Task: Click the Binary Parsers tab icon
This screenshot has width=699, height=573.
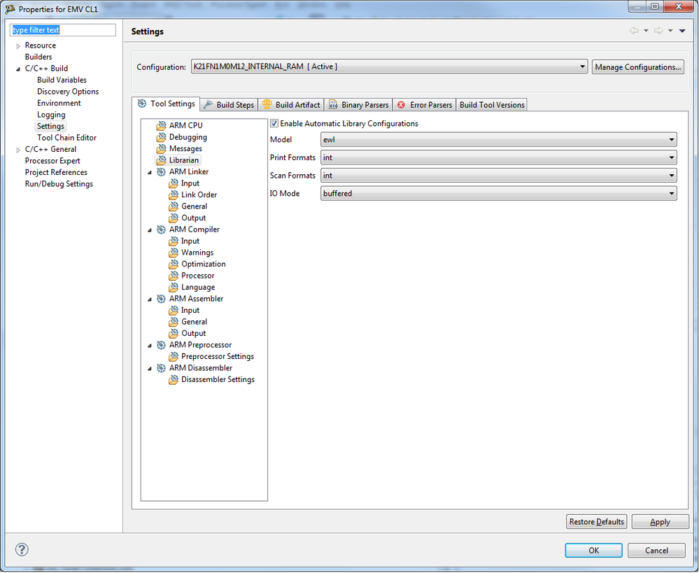Action: (333, 105)
